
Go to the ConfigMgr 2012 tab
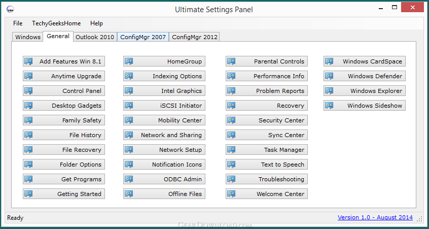[195, 37]
